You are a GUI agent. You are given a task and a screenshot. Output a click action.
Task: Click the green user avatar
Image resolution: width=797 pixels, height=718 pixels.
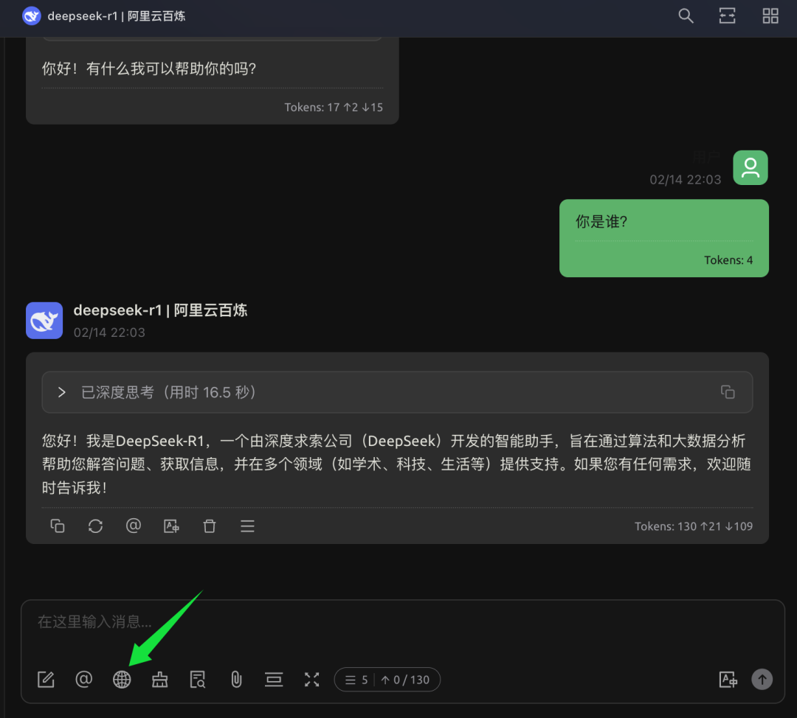751,167
